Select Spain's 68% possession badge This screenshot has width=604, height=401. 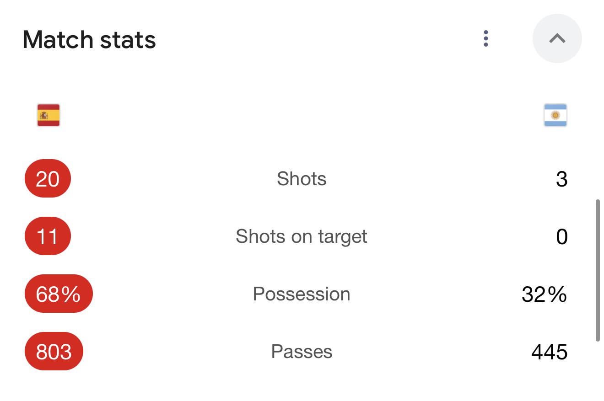point(59,294)
